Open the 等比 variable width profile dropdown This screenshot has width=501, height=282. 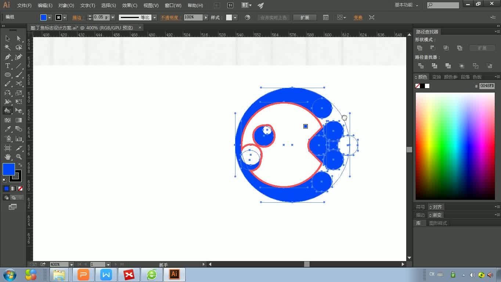coord(154,17)
